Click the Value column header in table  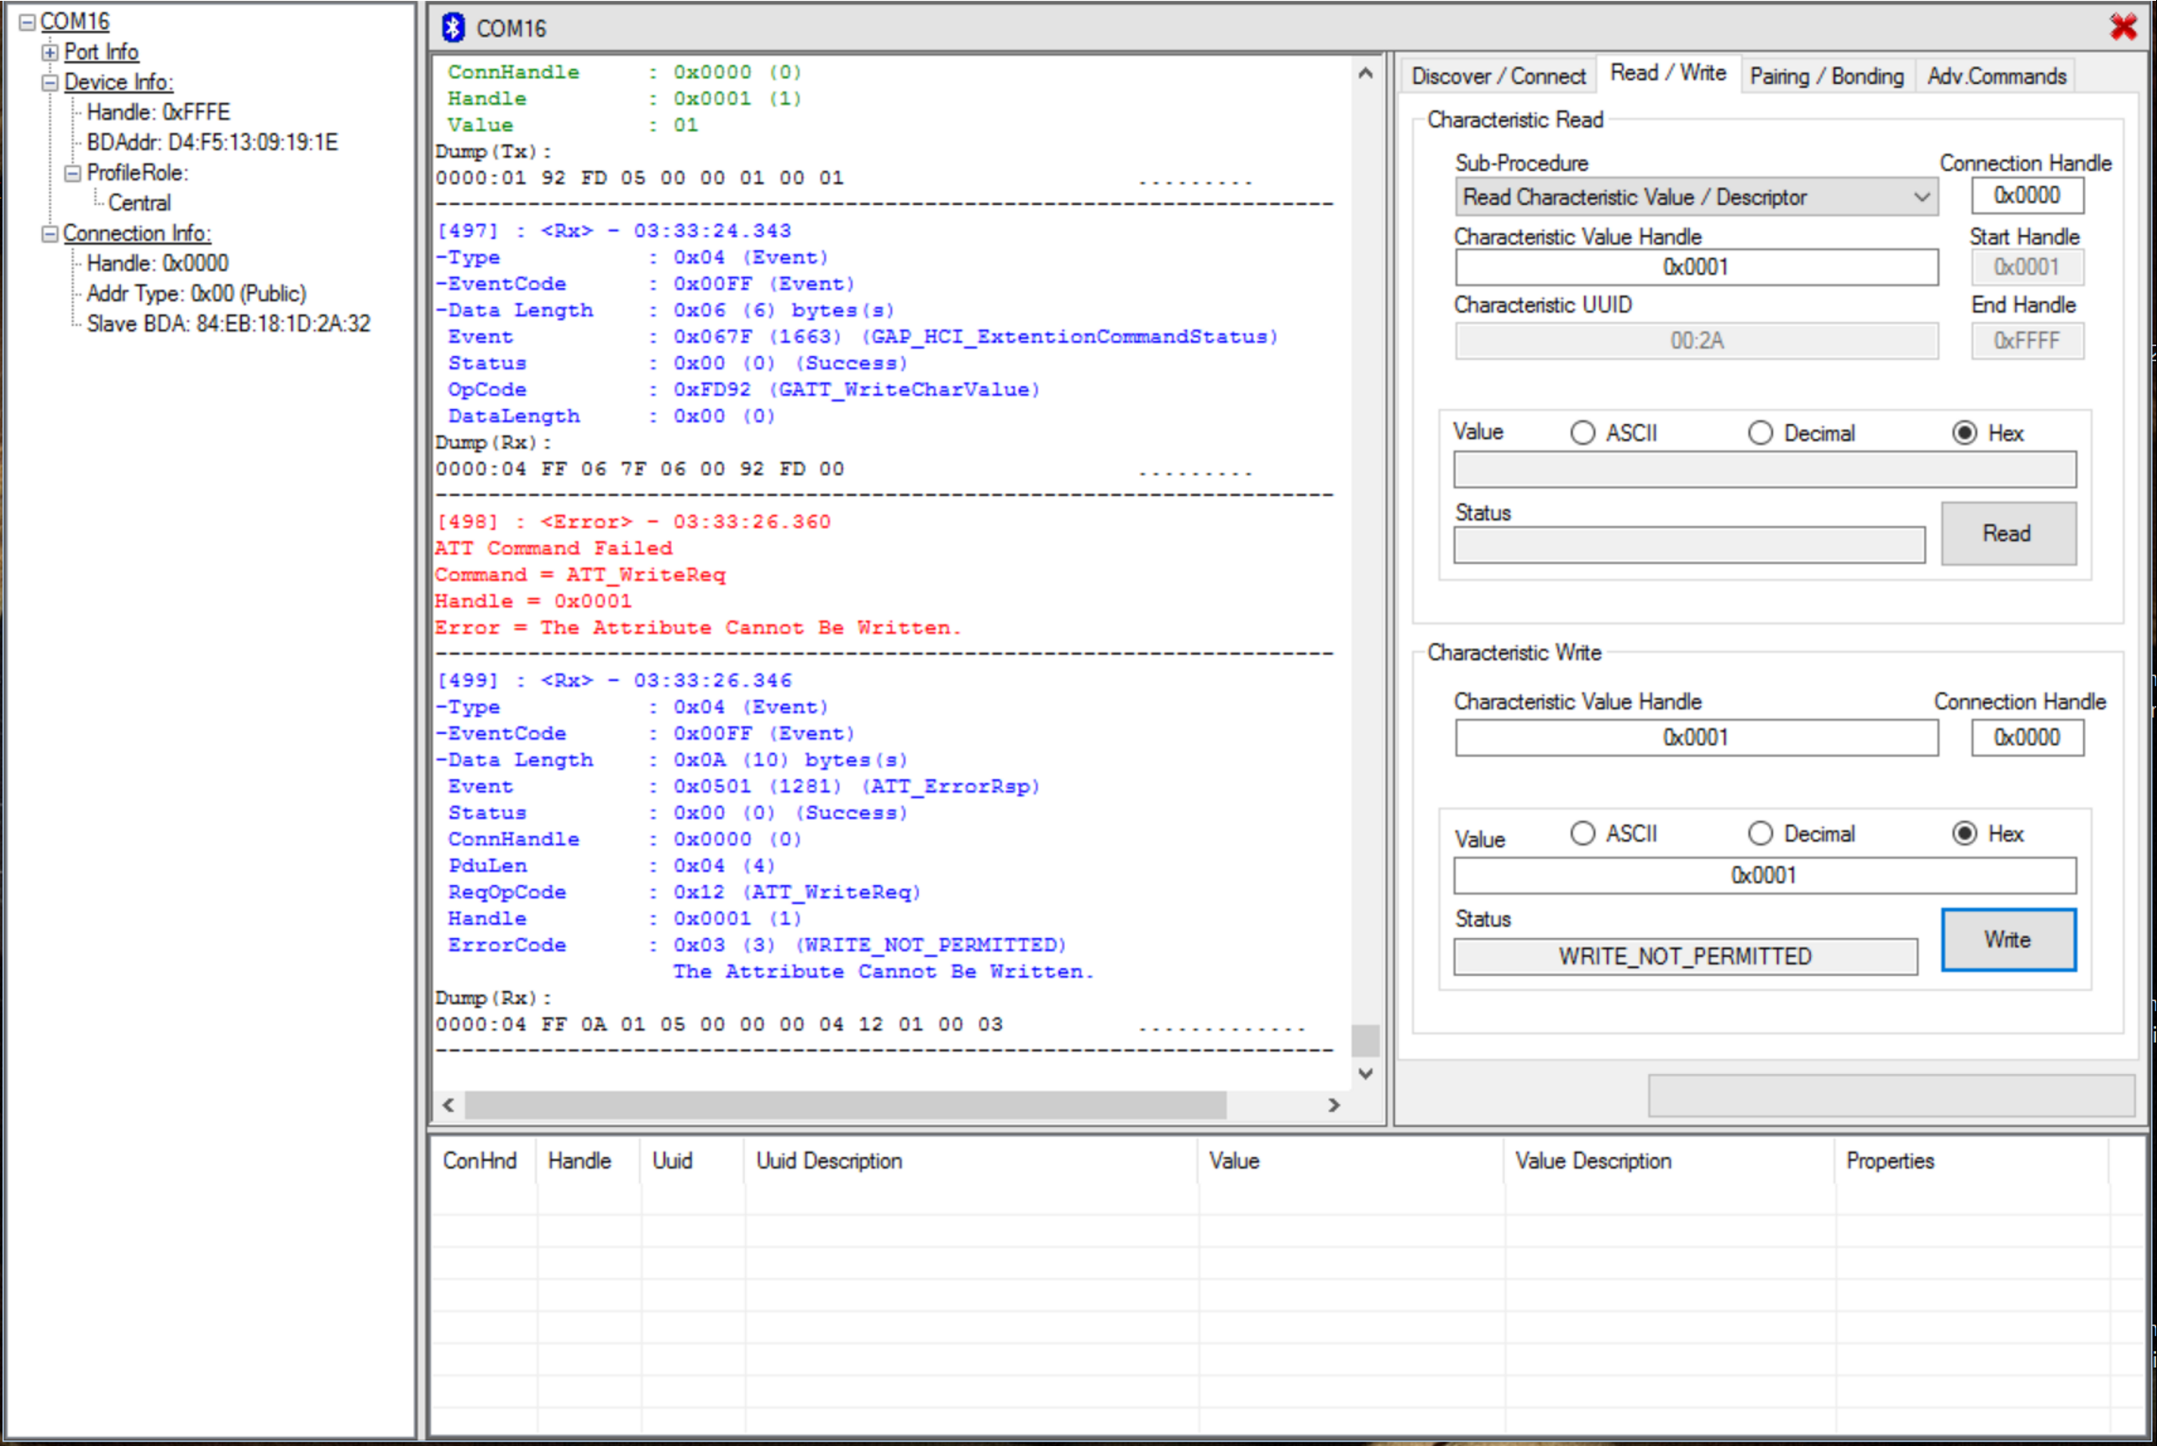pos(1351,1161)
